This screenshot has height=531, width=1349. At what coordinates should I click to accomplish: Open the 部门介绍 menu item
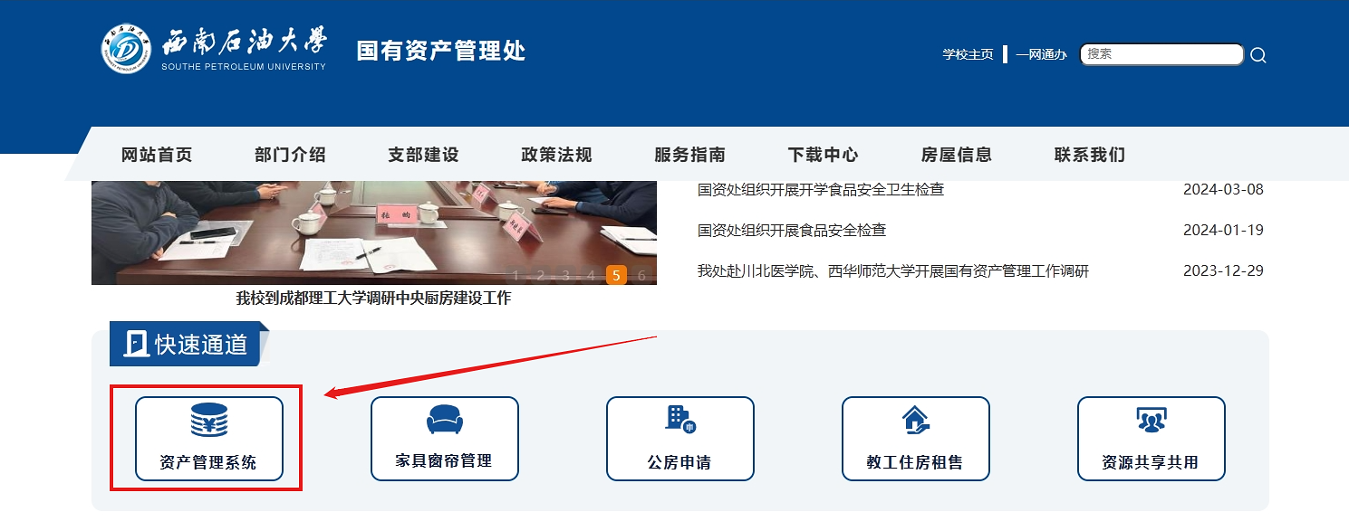290,155
